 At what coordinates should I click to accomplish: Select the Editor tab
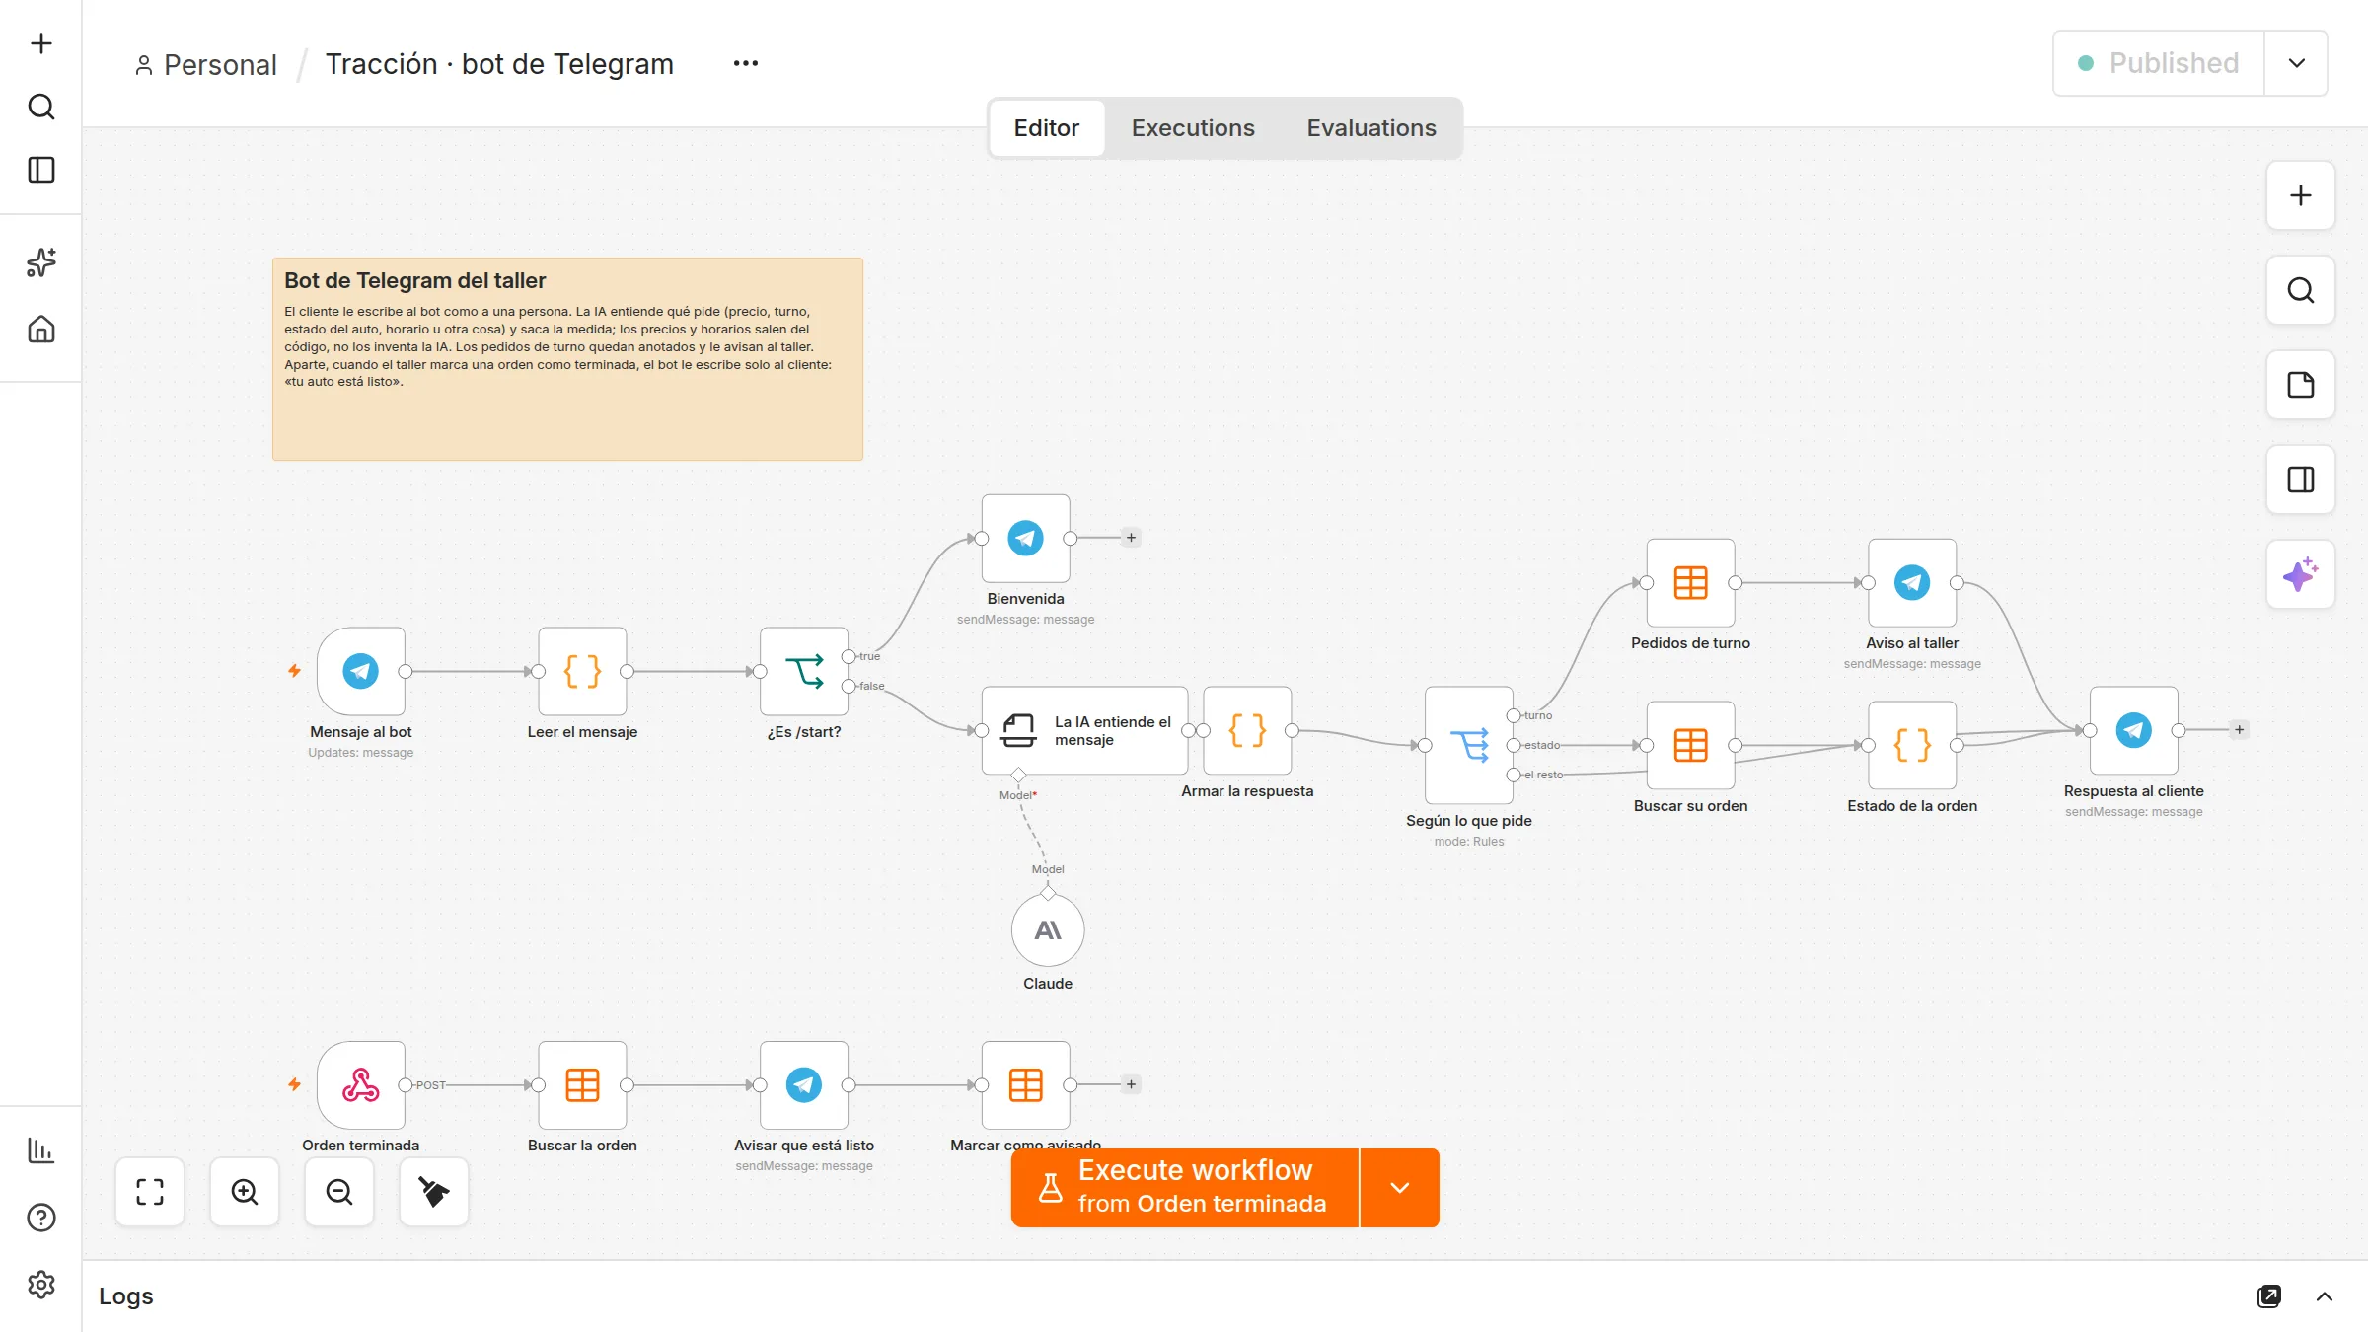[x=1047, y=128]
